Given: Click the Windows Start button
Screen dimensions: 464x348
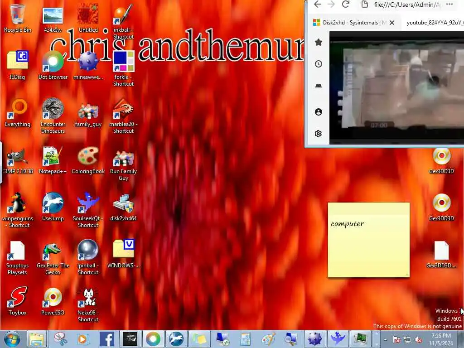Looking at the screenshot, I should [12, 339].
